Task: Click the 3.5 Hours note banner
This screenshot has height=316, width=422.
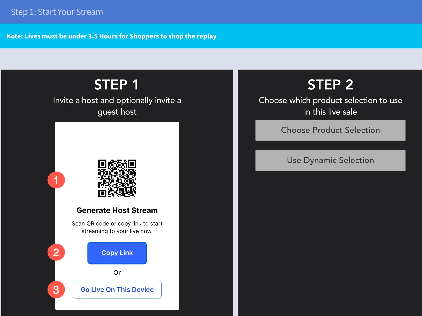Action: (x=111, y=36)
